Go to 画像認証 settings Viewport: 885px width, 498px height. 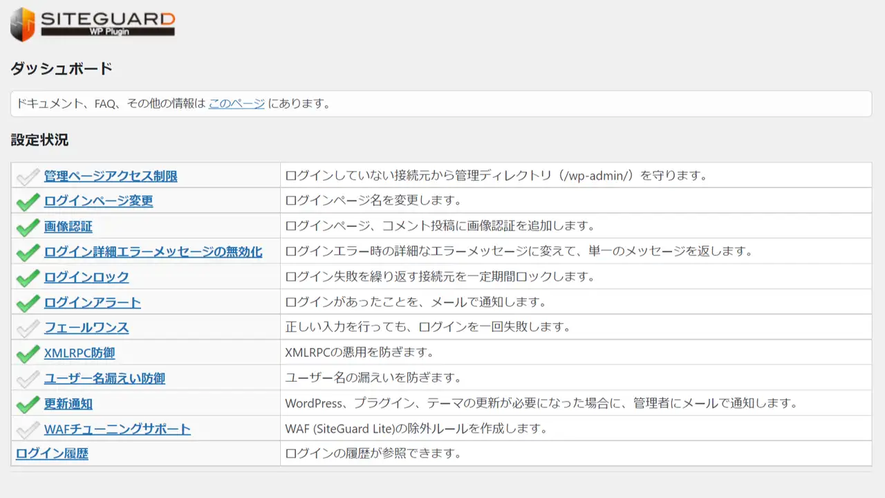pyautogui.click(x=68, y=226)
